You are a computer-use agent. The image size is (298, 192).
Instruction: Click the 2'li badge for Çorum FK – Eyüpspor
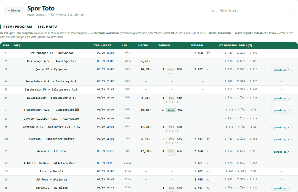pyautogui.click(x=171, y=70)
